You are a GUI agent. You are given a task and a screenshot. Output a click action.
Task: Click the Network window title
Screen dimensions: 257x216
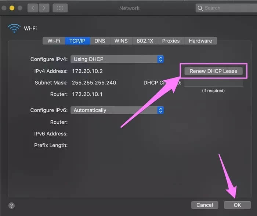(129, 8)
